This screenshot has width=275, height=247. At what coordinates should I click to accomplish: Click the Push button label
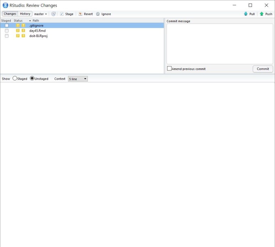click(269, 14)
